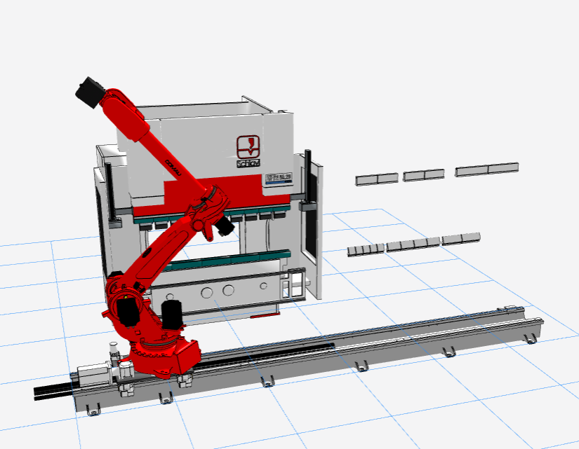Select the right side guard of press brake
This screenshot has width=579, height=449.
pos(312,225)
